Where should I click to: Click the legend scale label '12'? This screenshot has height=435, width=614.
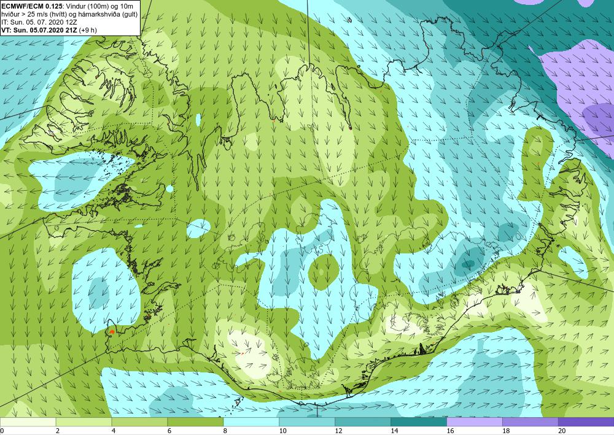tap(338, 431)
